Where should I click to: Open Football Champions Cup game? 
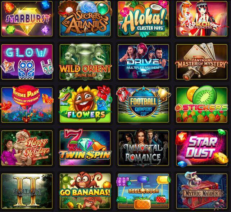click(x=143, y=105)
